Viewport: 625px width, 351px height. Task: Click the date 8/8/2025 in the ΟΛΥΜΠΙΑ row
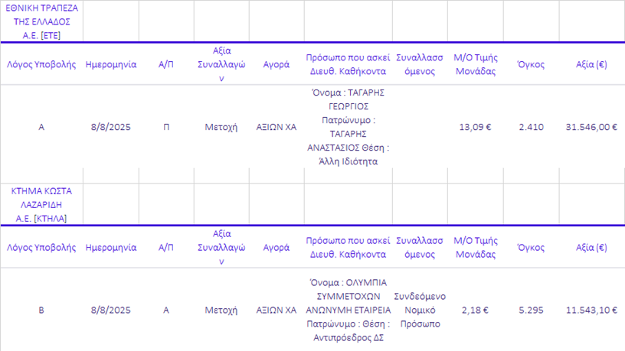tap(111, 310)
